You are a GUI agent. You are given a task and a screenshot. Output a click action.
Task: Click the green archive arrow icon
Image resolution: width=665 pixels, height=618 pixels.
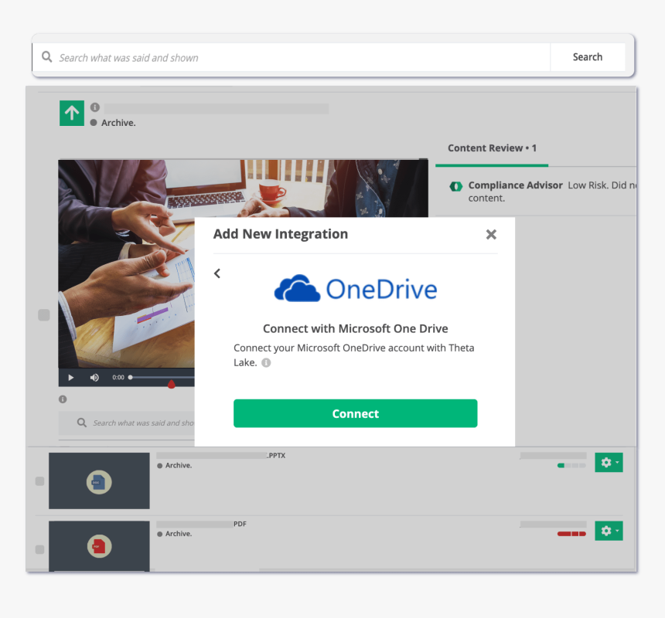(71, 113)
